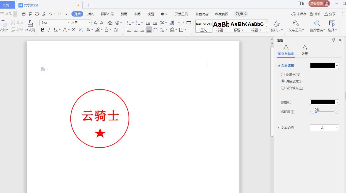
Task: Expand the 文本轮廓 section
Action: pos(278,128)
